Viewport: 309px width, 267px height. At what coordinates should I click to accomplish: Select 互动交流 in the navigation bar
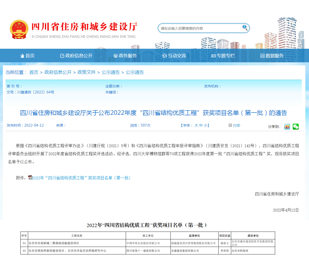pyautogui.click(x=174, y=56)
